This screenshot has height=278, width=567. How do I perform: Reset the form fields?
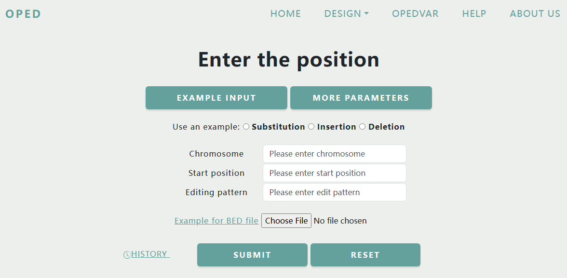click(365, 255)
